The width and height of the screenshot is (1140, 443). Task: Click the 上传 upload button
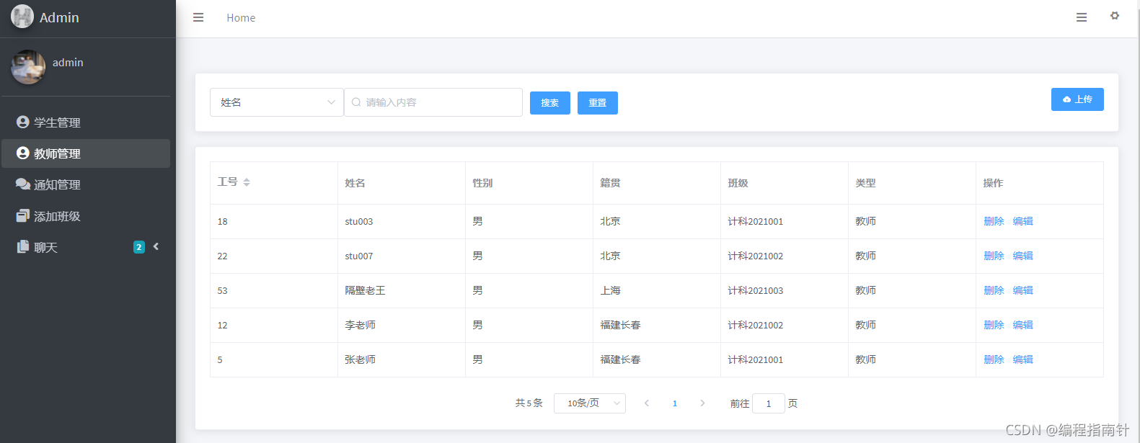tap(1077, 99)
